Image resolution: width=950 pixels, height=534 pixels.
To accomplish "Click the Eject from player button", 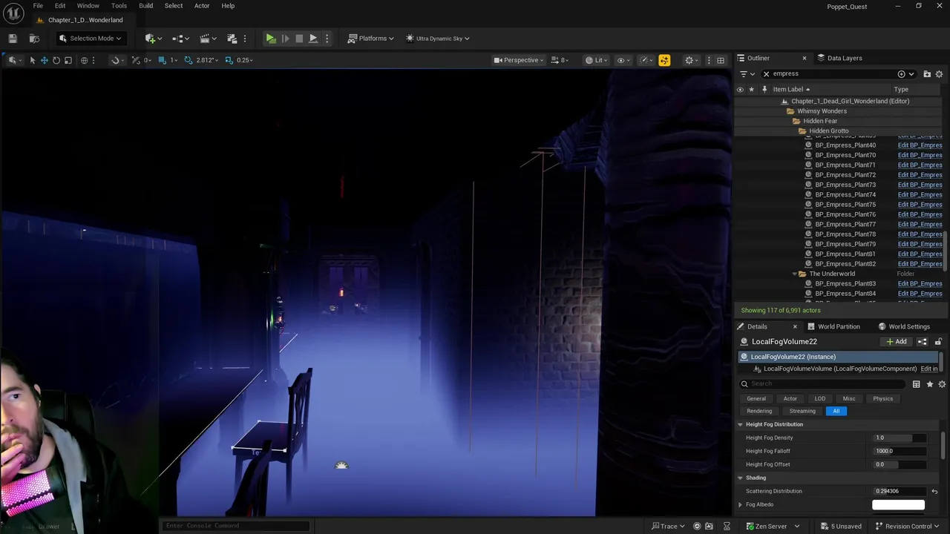I will click(x=313, y=39).
